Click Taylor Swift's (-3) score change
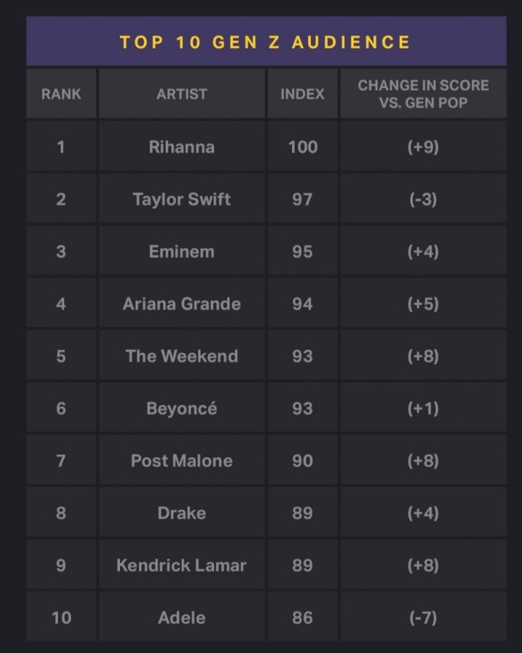Viewport: 522px width, 653px height. click(x=423, y=199)
